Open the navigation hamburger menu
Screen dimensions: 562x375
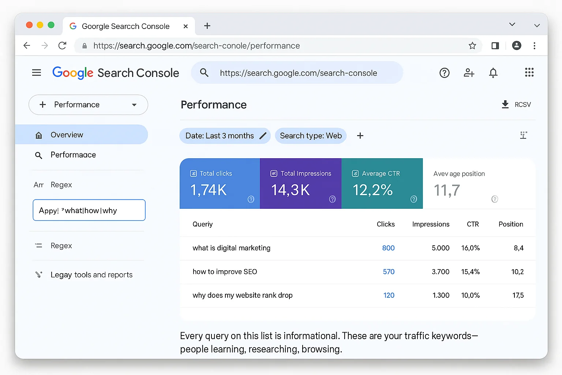point(37,73)
